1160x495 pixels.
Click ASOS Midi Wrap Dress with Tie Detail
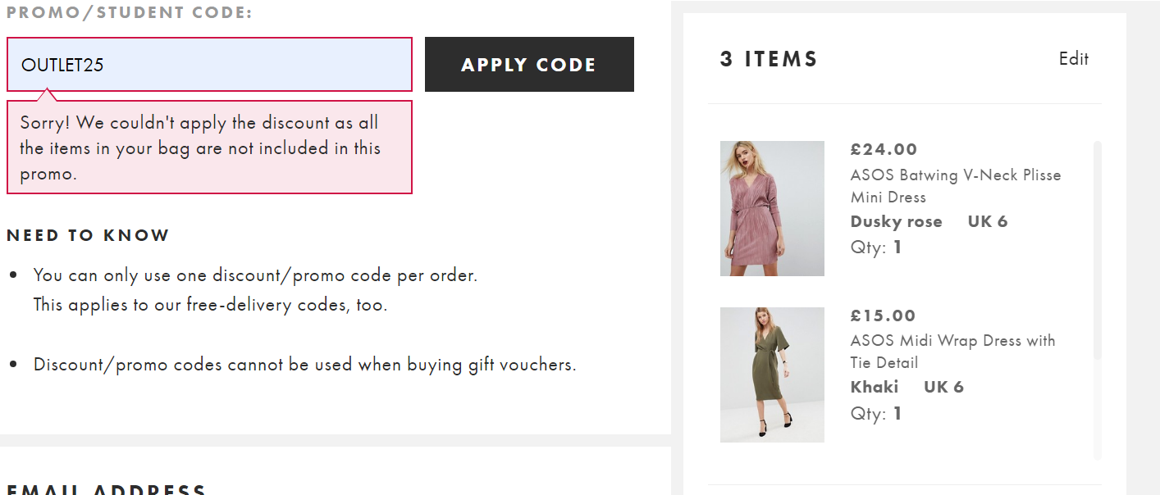(x=952, y=352)
